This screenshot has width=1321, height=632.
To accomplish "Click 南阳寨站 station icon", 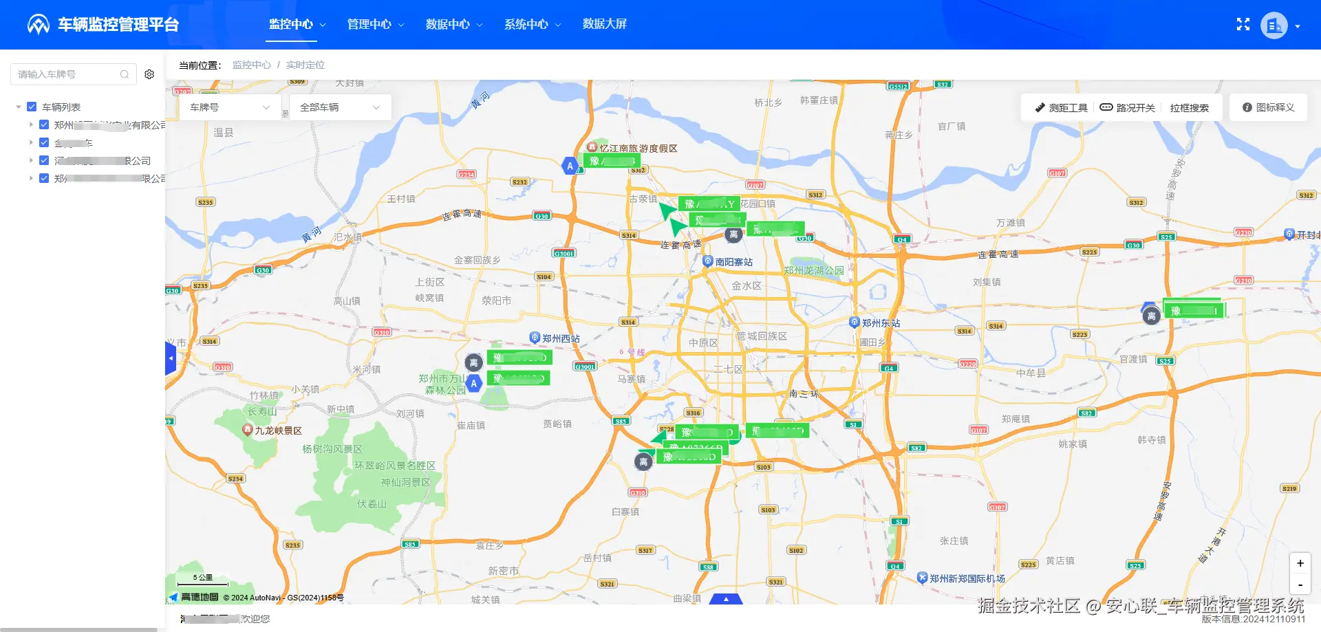I will tap(707, 261).
